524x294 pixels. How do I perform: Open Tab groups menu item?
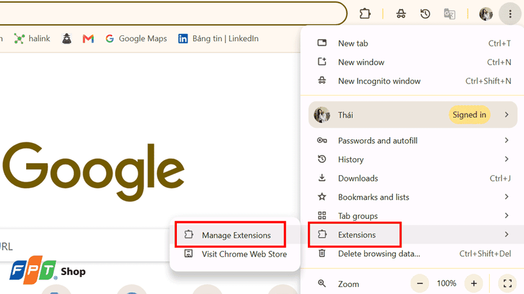[414, 216]
